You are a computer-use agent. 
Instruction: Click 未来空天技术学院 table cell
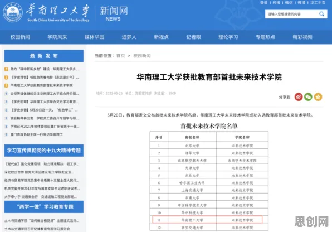pos(242,161)
